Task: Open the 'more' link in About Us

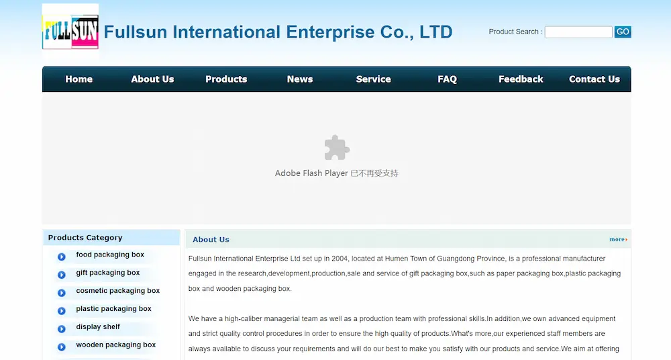Action: [x=618, y=239]
